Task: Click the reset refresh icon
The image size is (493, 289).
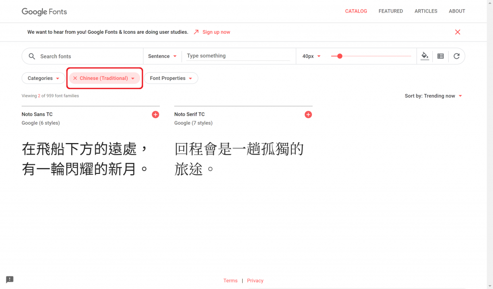Action: click(456, 56)
